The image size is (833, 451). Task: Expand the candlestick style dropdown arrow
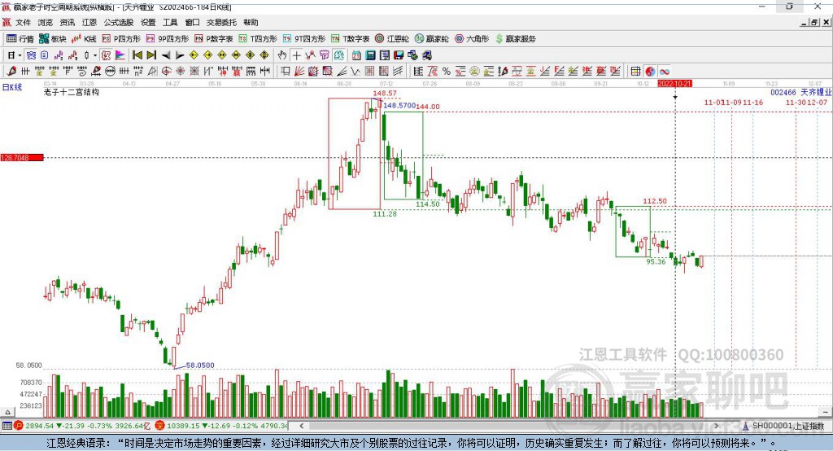pos(95,55)
